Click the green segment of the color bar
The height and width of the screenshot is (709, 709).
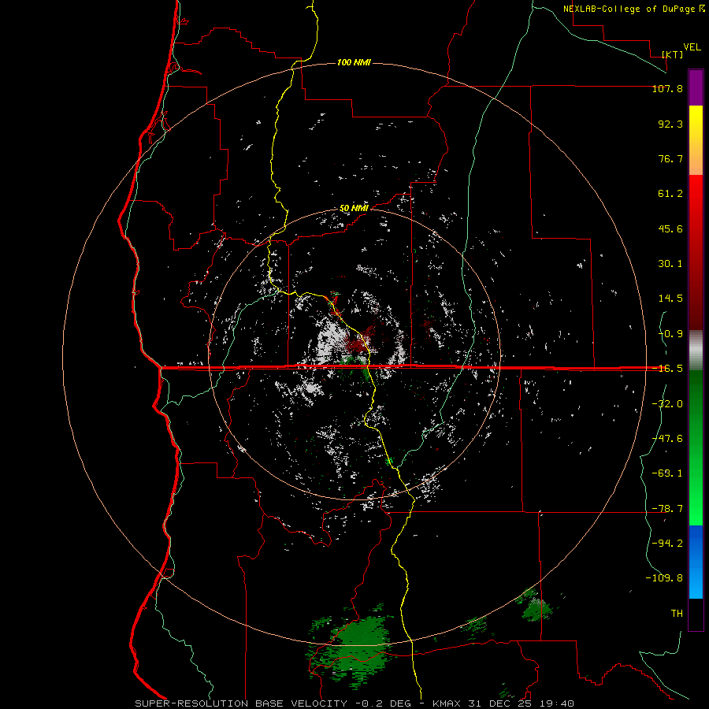tap(696, 447)
